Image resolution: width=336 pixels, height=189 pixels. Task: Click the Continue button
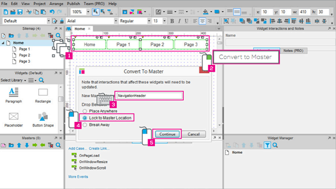167,134
